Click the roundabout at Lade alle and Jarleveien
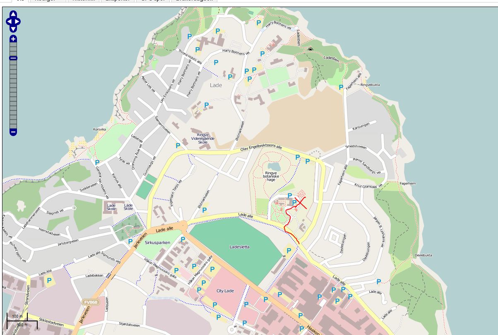Image resolution: width=498 pixels, height=335 pixels. coord(183,226)
